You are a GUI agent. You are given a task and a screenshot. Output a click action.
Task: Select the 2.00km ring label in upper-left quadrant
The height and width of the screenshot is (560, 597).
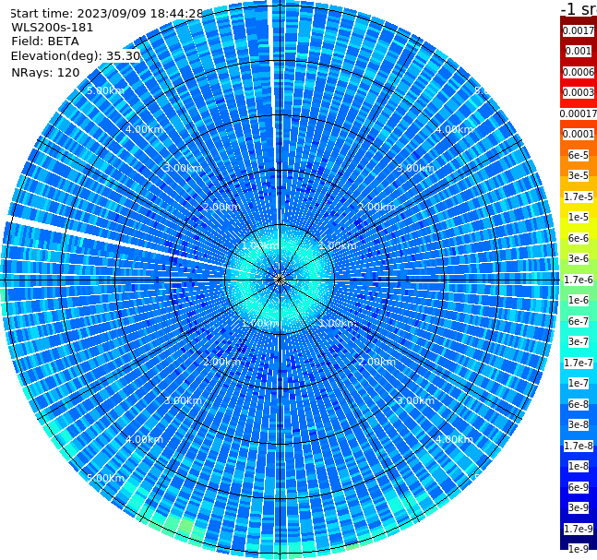(221, 207)
